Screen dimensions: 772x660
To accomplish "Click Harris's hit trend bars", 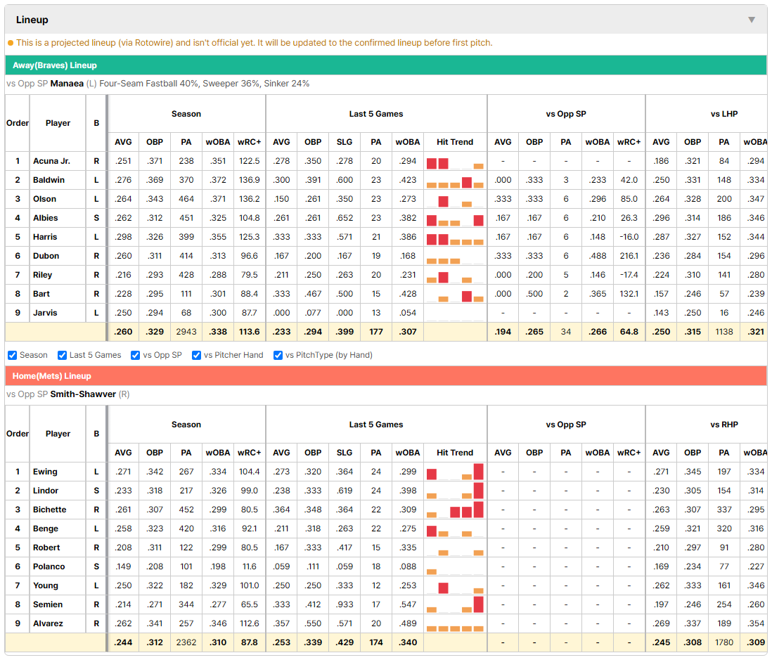I will point(455,238).
